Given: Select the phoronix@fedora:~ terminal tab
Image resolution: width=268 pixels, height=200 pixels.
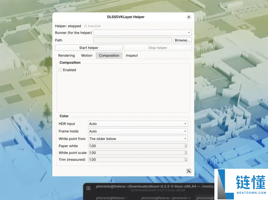Looking at the screenshot, I should coord(111,198).
